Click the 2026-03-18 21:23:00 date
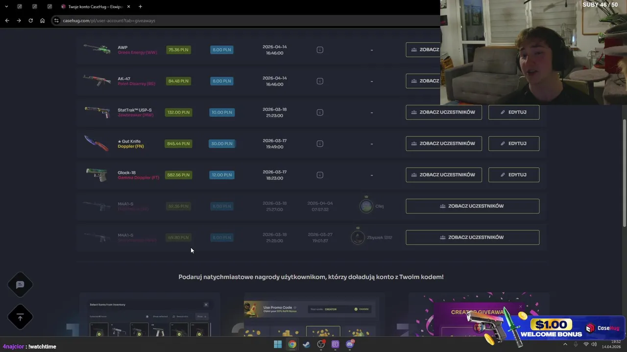The height and width of the screenshot is (352, 627). coord(274,112)
